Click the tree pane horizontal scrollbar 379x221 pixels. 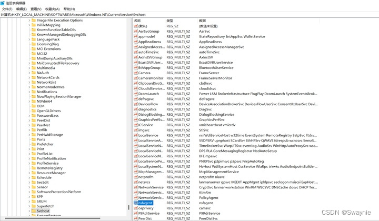[53, 218]
